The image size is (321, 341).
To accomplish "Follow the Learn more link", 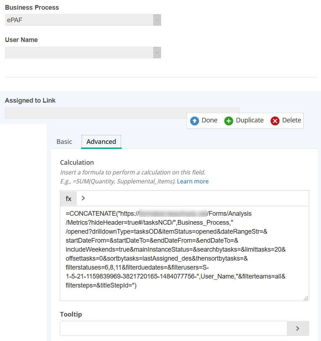I will [193, 181].
